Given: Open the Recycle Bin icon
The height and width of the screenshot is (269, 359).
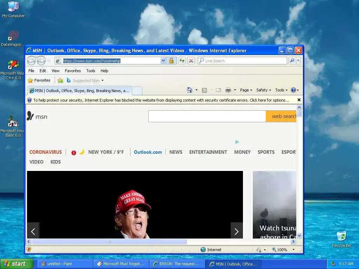Looking at the screenshot, I should [341, 239].
